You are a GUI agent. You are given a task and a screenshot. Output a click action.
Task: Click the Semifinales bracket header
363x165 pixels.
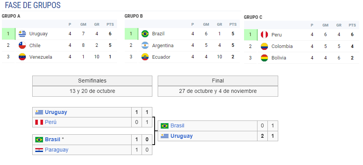92,81
